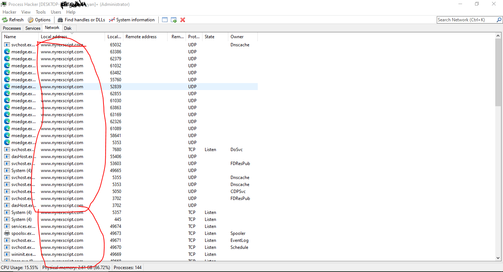Select the Schedule owner cell
This screenshot has width=503, height=272.
pyautogui.click(x=239, y=247)
